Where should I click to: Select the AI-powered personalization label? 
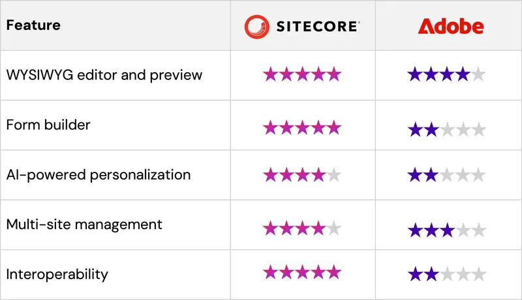(x=99, y=175)
